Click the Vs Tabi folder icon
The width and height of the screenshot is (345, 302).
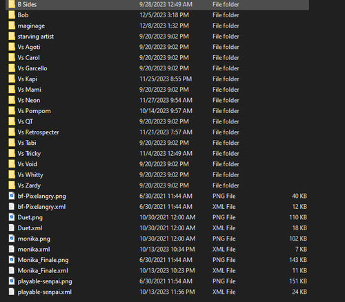12,143
